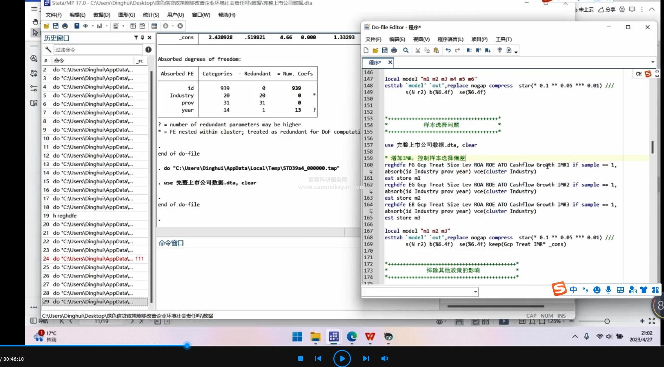Image resolution: width=664 pixels, height=367 pixels.
Task: Toggle bookmark icon in Do-file Editor toolbar
Action: (x=469, y=50)
